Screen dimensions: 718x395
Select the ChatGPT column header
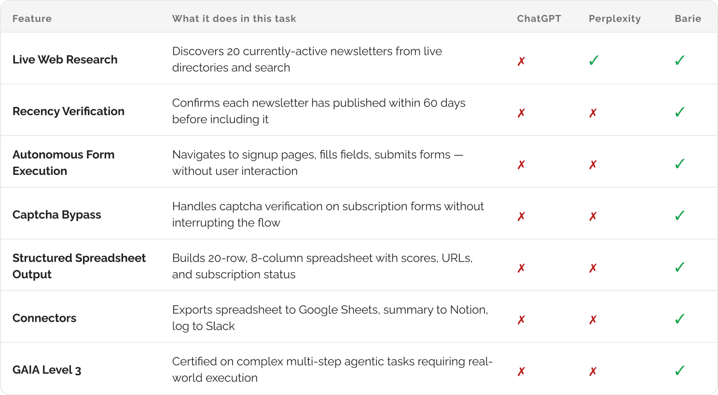click(x=539, y=19)
